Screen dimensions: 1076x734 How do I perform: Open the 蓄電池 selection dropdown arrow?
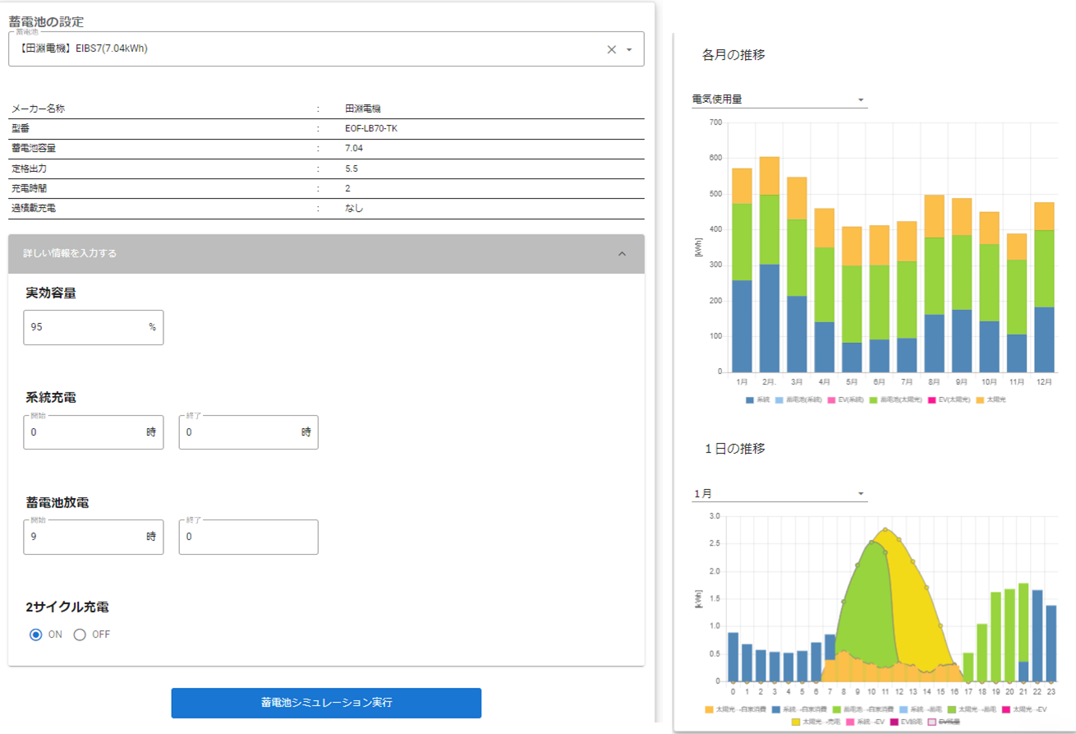[x=629, y=49]
